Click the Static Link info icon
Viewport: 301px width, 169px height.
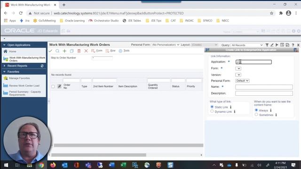pos(230,107)
